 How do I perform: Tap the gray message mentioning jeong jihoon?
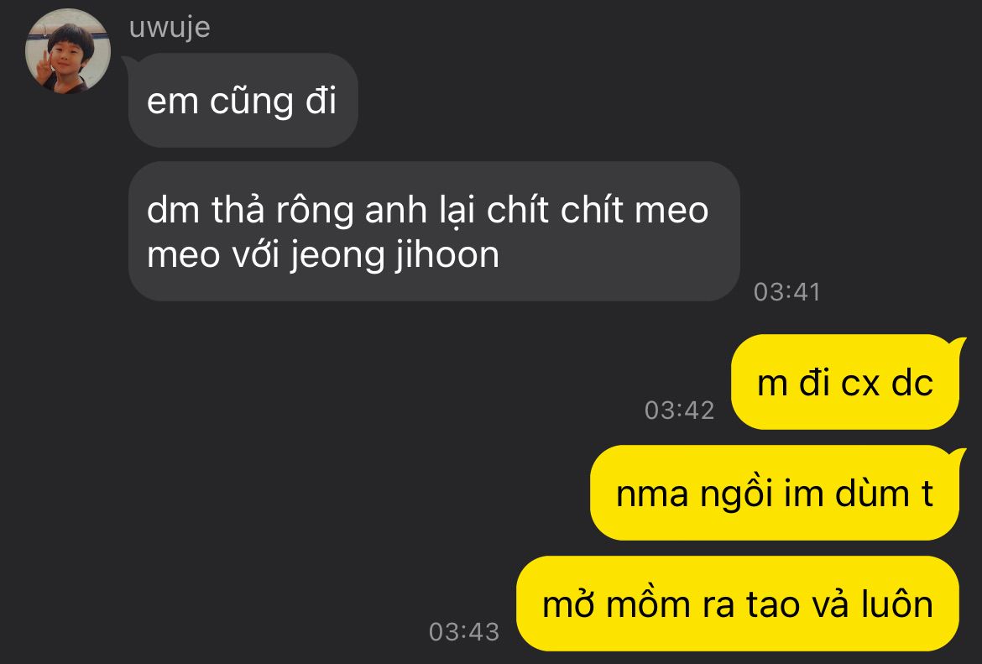(x=434, y=231)
